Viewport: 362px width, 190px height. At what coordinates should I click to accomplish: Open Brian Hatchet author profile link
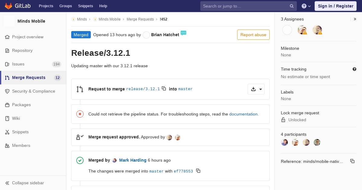click(165, 35)
